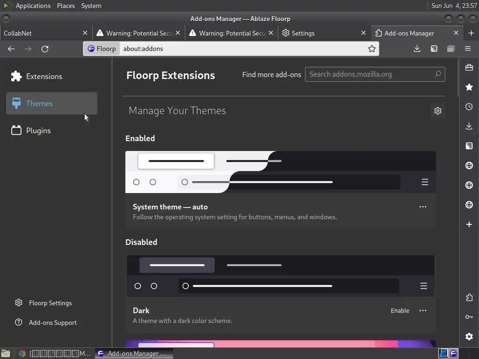
Task: Open sidebar settings gear at bottom
Action: pos(469,337)
